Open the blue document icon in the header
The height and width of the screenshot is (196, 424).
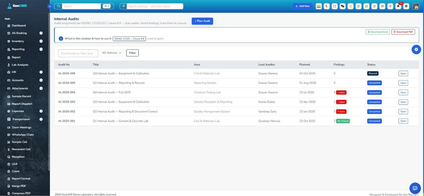coord(358,6)
